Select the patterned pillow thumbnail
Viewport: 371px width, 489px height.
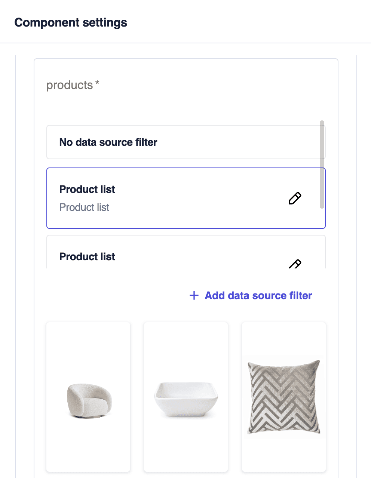point(283,396)
